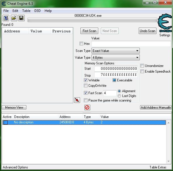Select the 'No description' entry
The image size is (173, 171).
point(24,122)
